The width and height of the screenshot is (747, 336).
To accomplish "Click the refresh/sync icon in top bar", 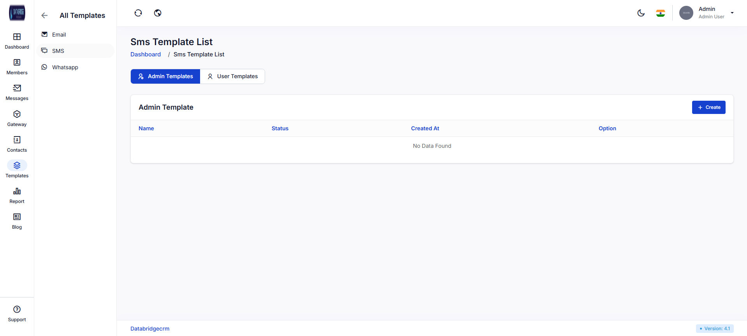I will [x=138, y=13].
